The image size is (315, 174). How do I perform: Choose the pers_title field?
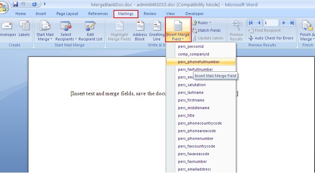coord(201,115)
